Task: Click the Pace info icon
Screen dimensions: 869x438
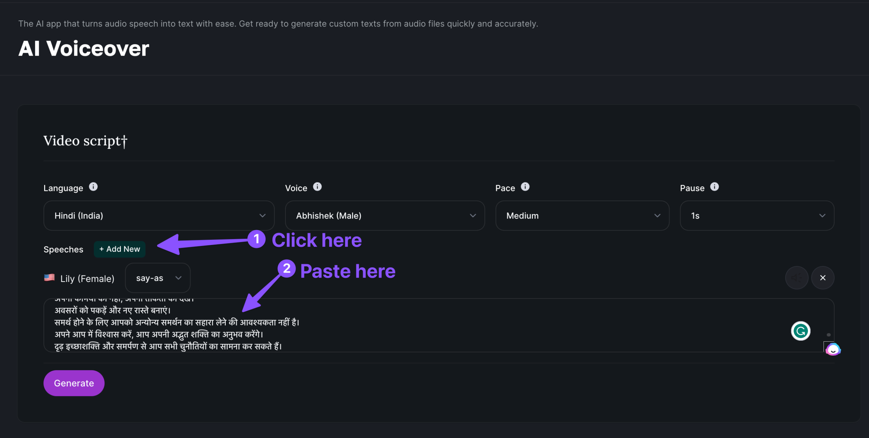Action: coord(525,187)
